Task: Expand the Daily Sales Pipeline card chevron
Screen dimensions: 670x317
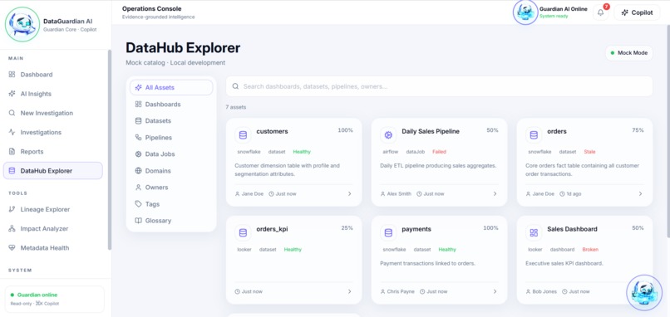Action: pos(495,193)
